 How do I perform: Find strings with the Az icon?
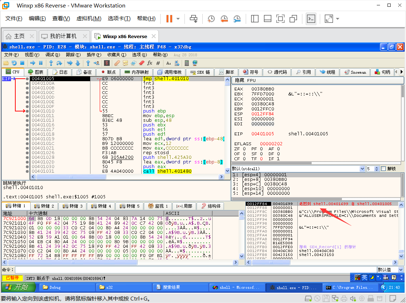(168, 63)
